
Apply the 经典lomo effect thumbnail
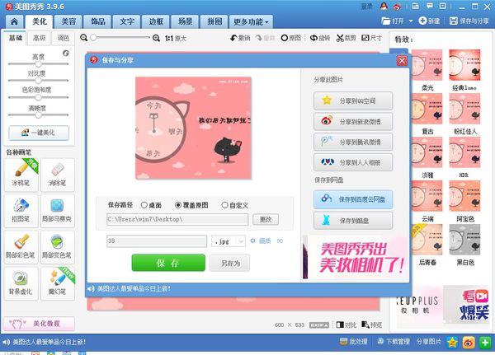464,65
